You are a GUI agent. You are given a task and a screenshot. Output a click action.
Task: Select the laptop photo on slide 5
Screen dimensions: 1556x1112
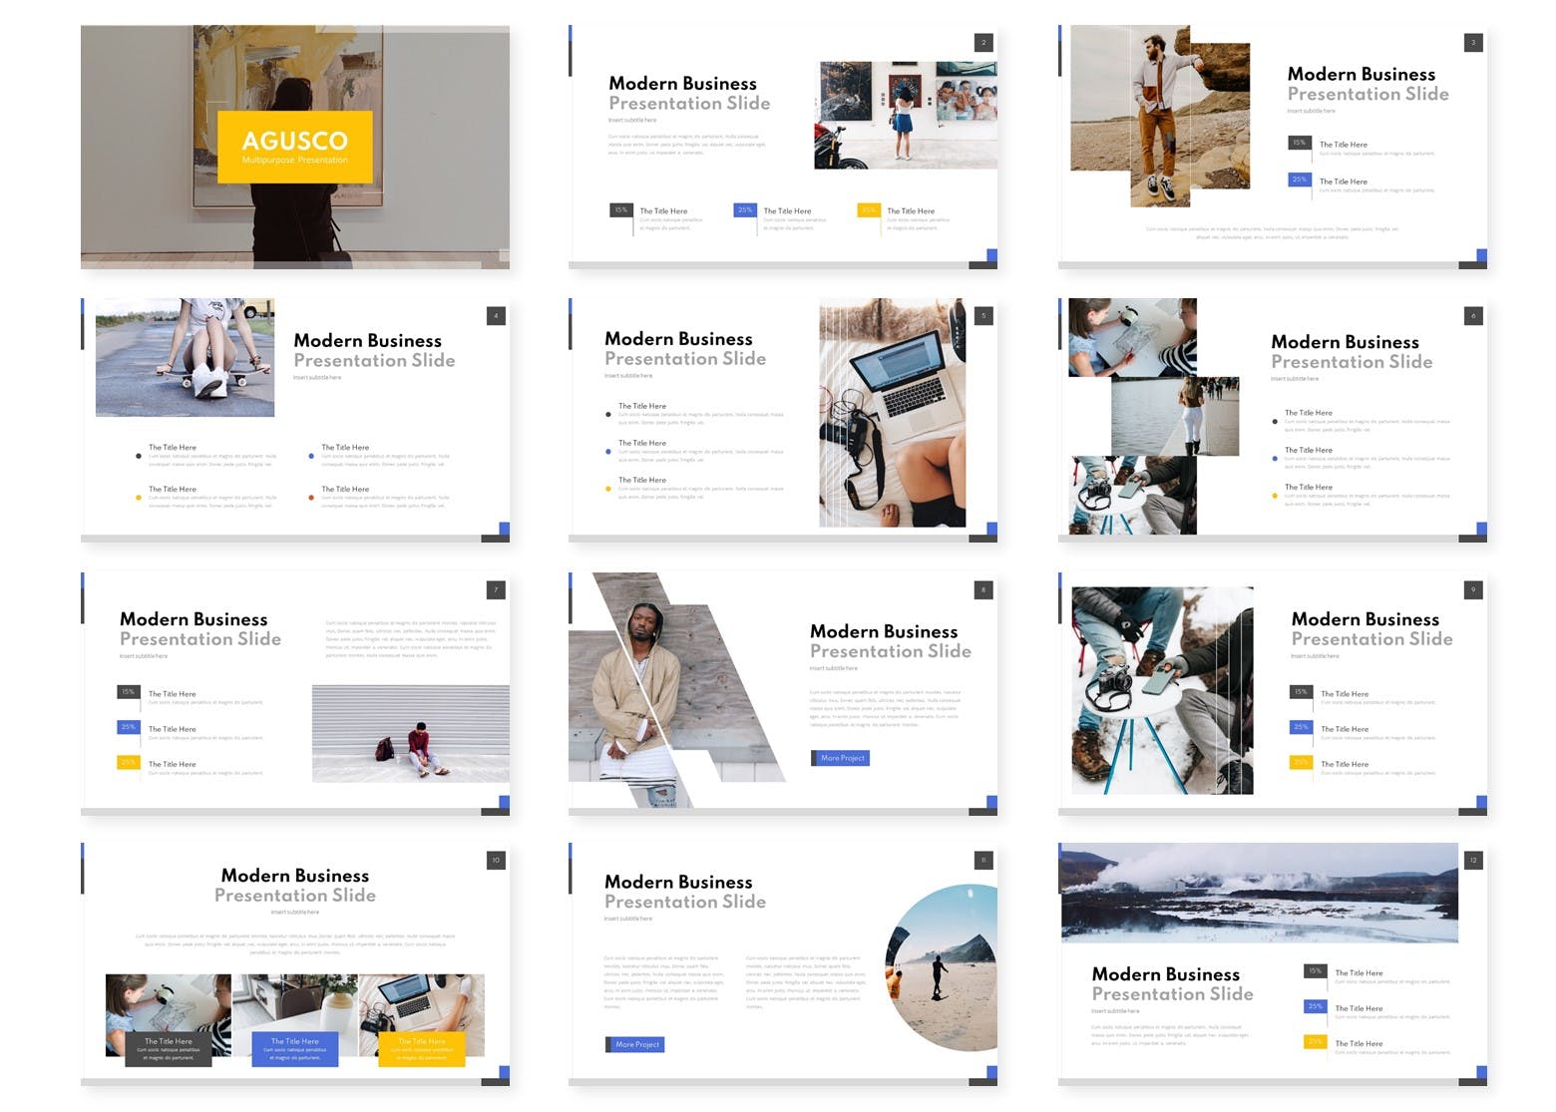tap(892, 413)
